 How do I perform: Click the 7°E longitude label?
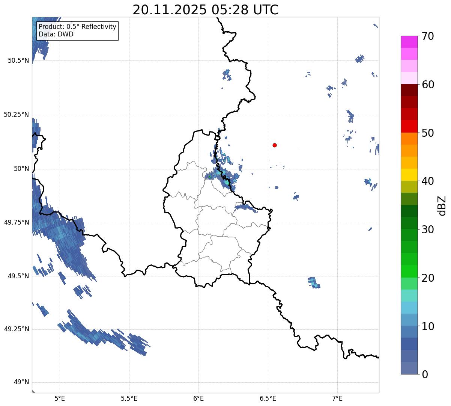[x=337, y=398]
